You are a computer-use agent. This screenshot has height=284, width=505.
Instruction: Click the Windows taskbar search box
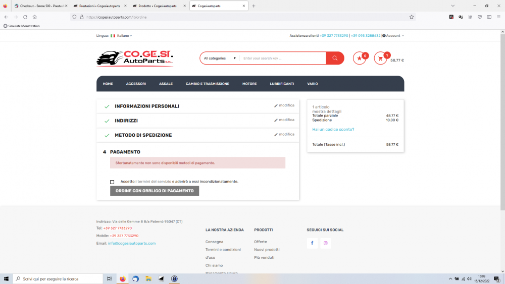pos(58,279)
